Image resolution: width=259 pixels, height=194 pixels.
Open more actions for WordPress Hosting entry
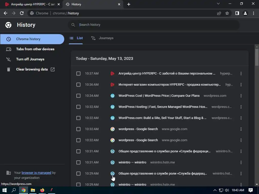click(x=241, y=107)
